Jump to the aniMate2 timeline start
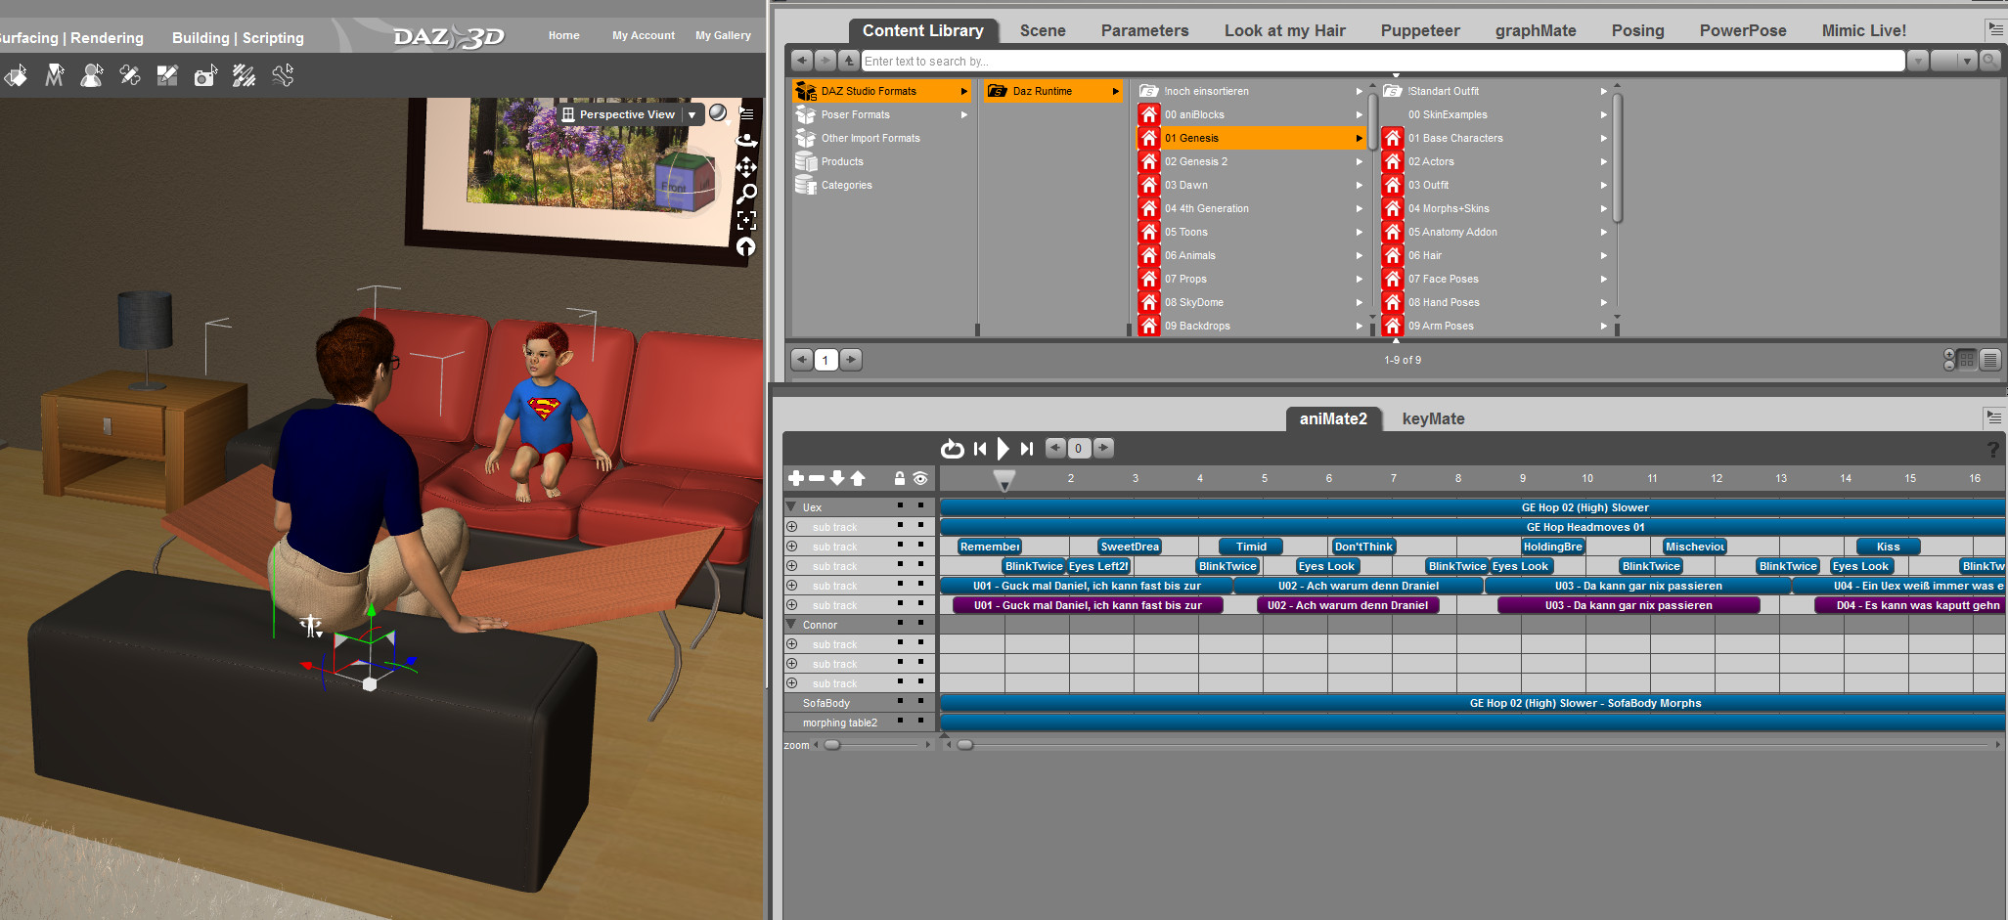Screen dimensions: 2008x920 (x=980, y=449)
